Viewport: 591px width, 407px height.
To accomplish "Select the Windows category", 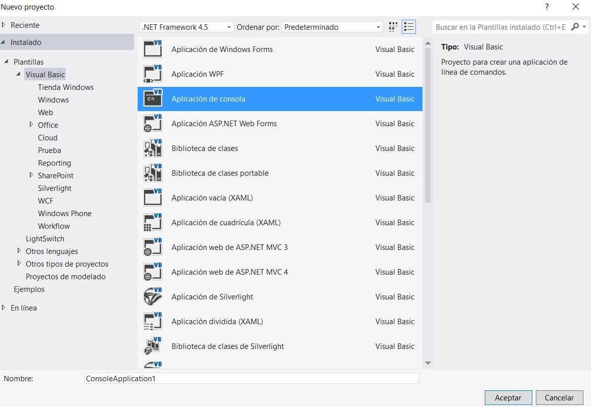I will [x=53, y=99].
